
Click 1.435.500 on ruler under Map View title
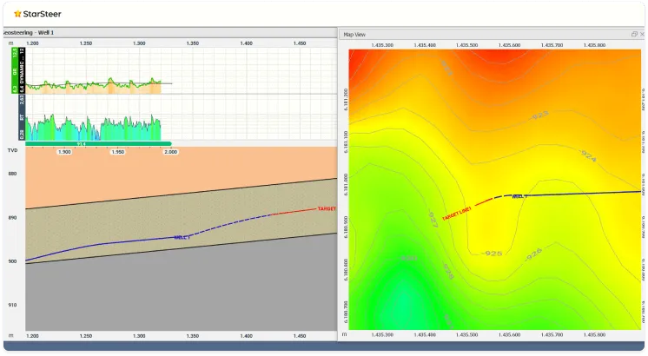tap(467, 45)
